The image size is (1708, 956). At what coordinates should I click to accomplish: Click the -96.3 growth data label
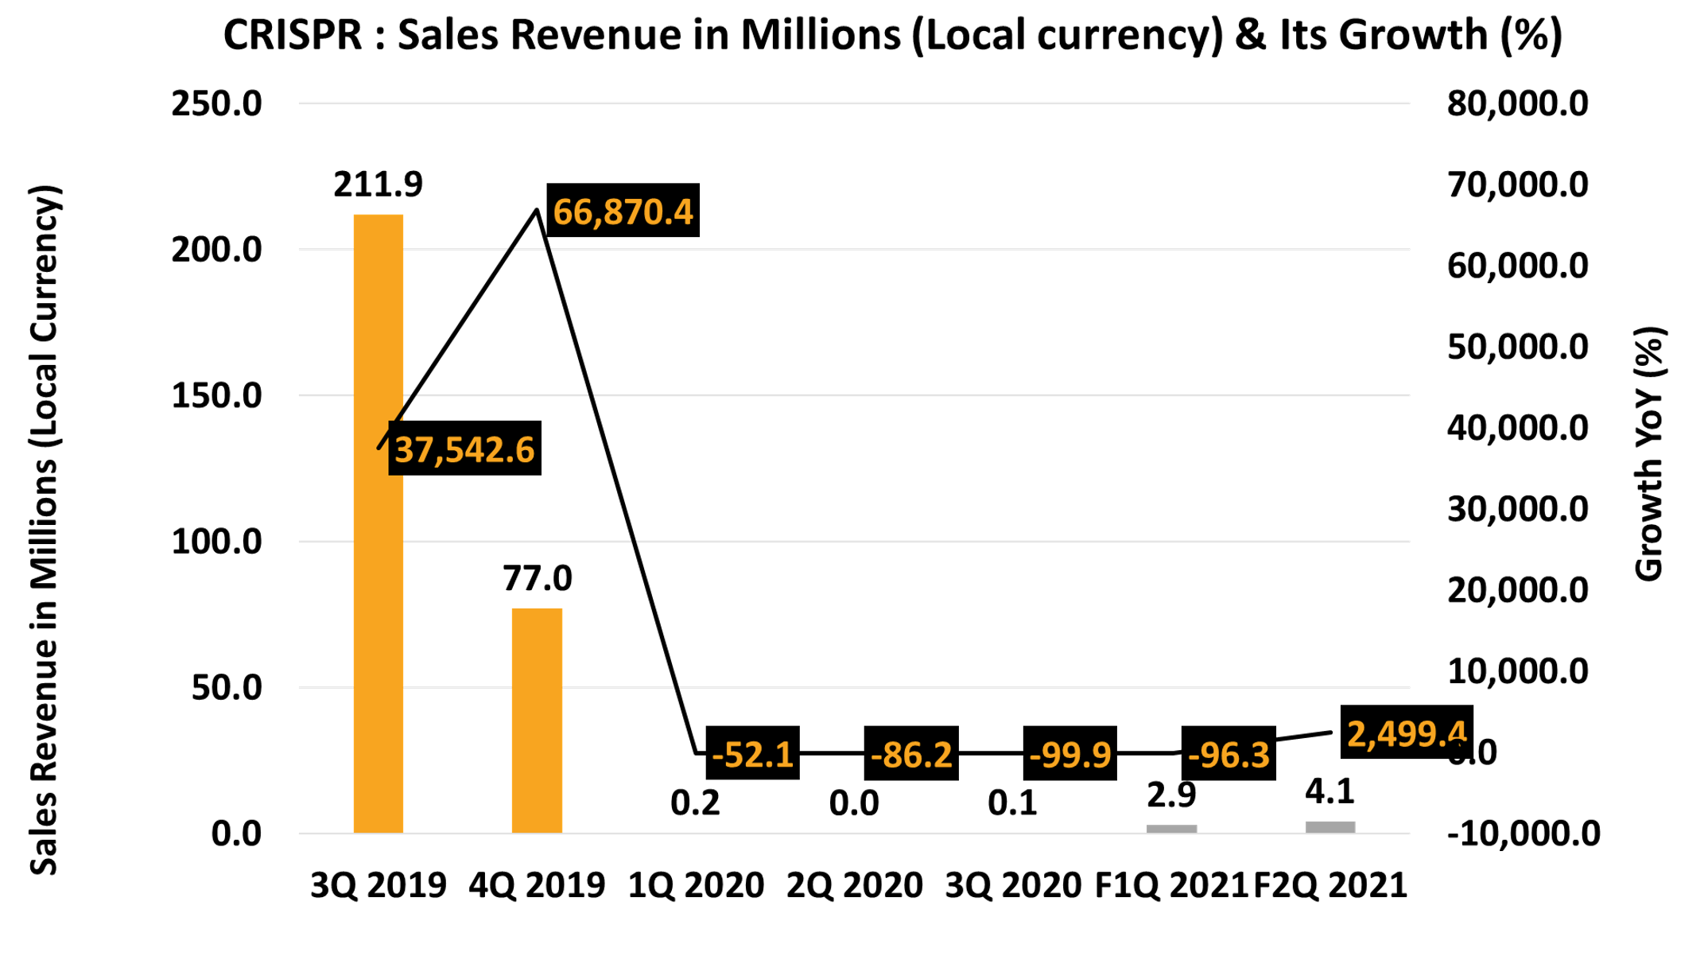[x=1229, y=754]
